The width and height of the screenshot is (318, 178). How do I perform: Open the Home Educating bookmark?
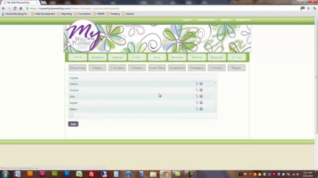(x=15, y=14)
